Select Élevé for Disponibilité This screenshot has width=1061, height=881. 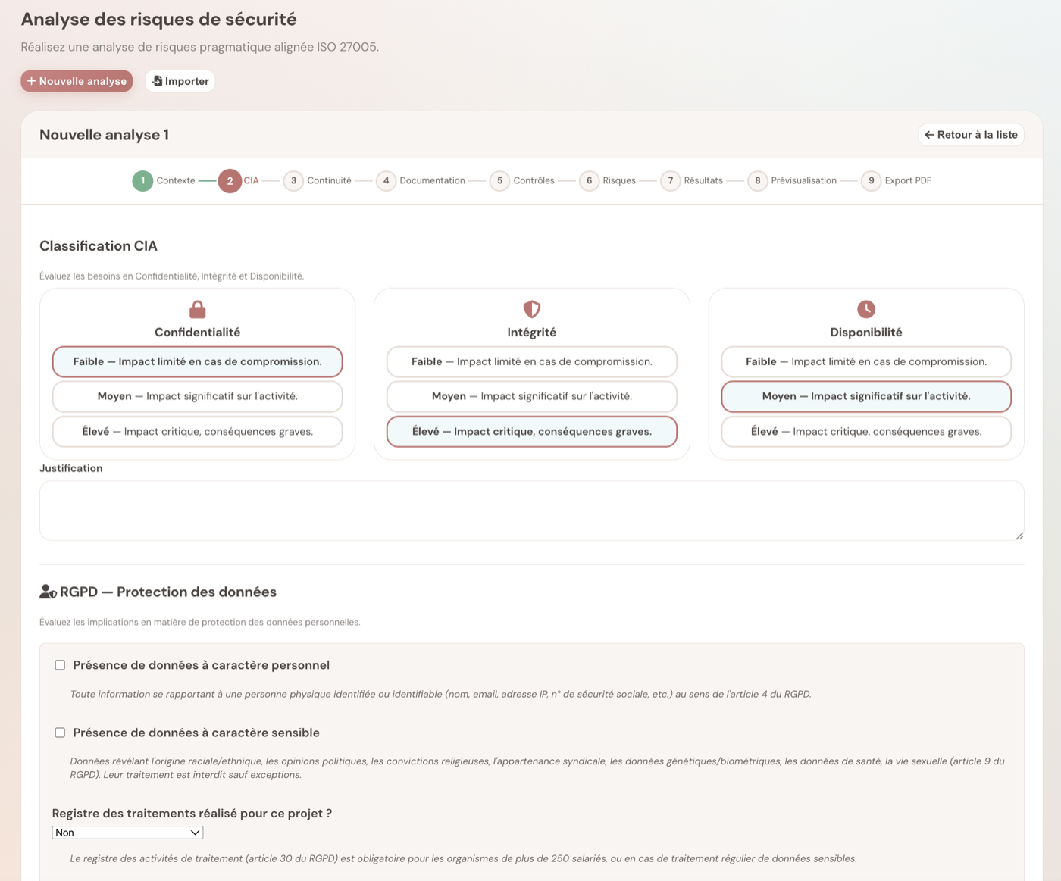click(x=865, y=431)
